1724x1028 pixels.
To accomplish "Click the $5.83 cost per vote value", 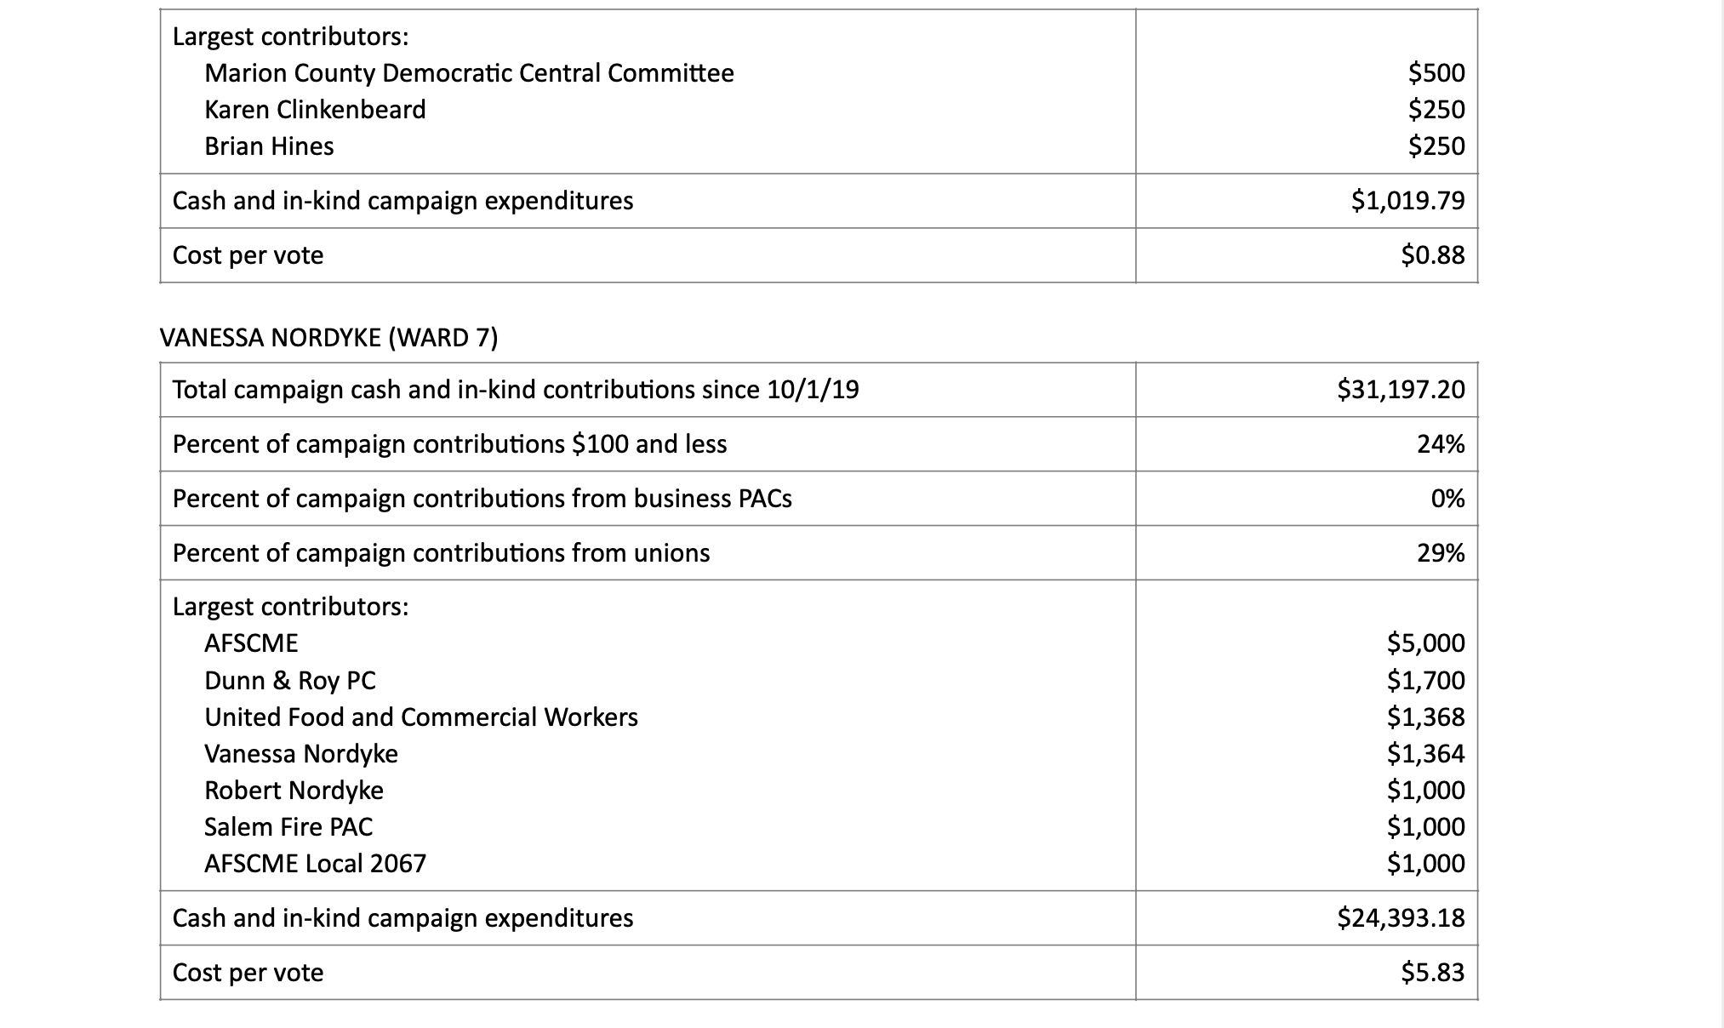I will coord(1432,973).
